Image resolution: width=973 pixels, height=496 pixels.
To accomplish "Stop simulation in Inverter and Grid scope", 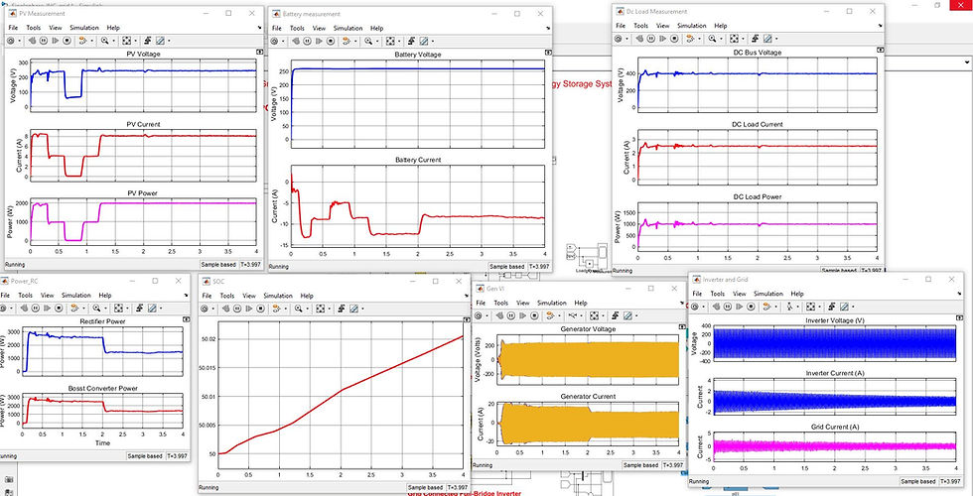I will [751, 307].
